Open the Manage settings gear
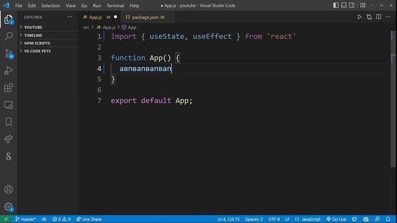The width and height of the screenshot is (397, 223). (x=8, y=207)
